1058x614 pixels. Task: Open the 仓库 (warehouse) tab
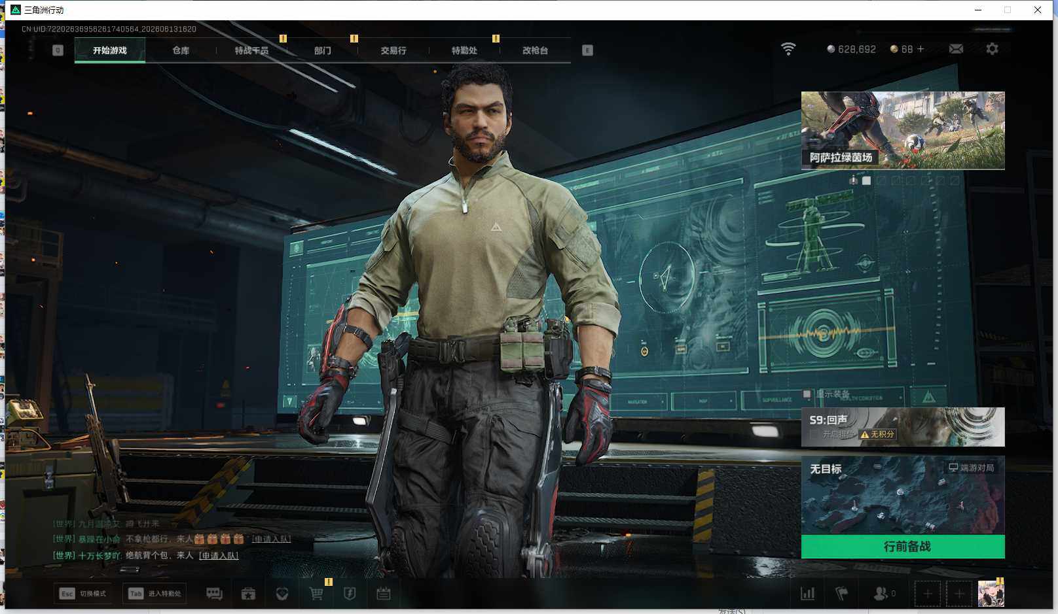tap(181, 50)
